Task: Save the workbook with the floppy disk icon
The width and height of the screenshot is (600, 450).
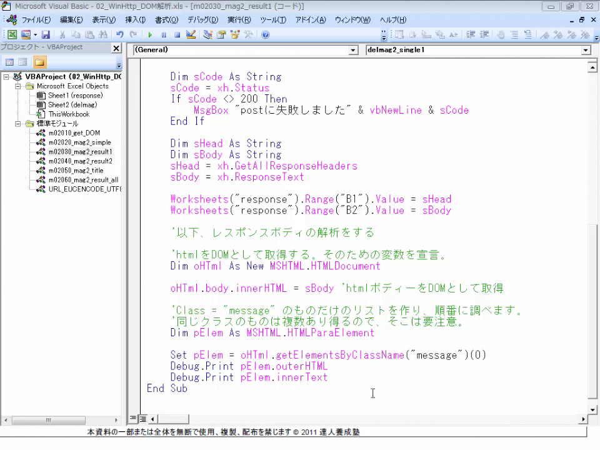Action: 46,35
